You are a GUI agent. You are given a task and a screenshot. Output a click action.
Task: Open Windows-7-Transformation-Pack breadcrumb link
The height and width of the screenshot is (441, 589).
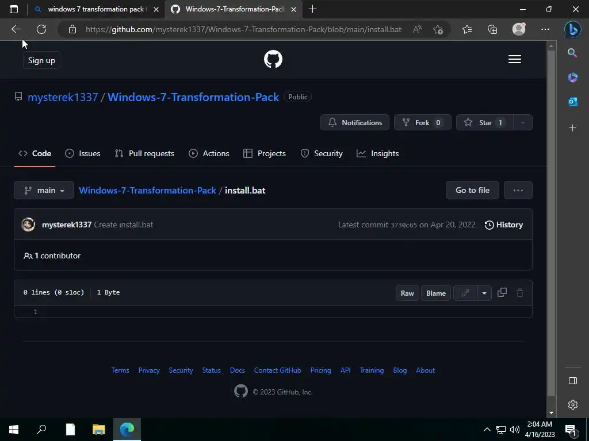[x=147, y=190]
